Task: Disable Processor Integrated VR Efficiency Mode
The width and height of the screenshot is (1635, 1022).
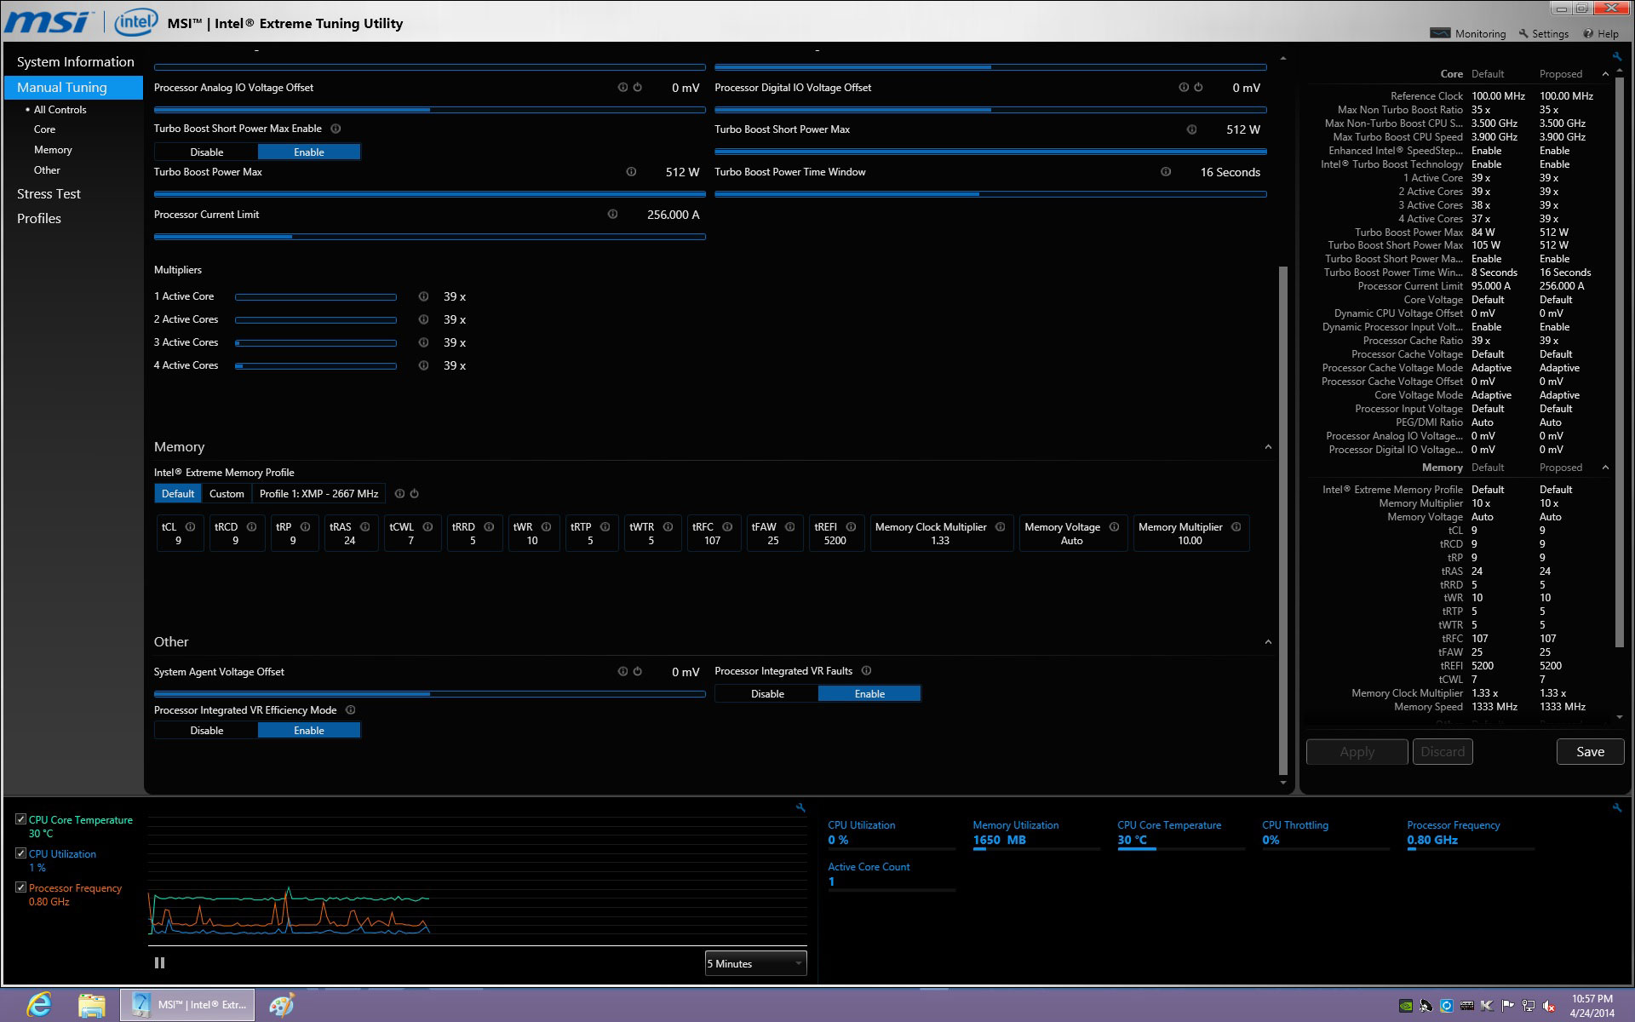Action: [206, 731]
